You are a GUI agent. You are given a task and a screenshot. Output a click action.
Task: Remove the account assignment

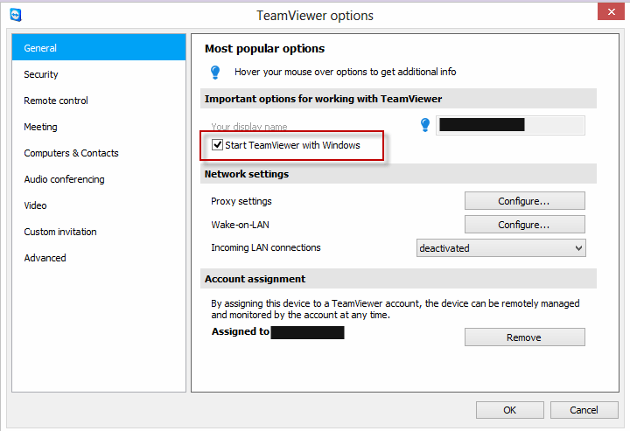[x=524, y=337]
